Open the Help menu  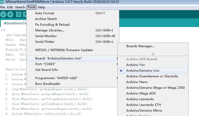pos(41,7)
